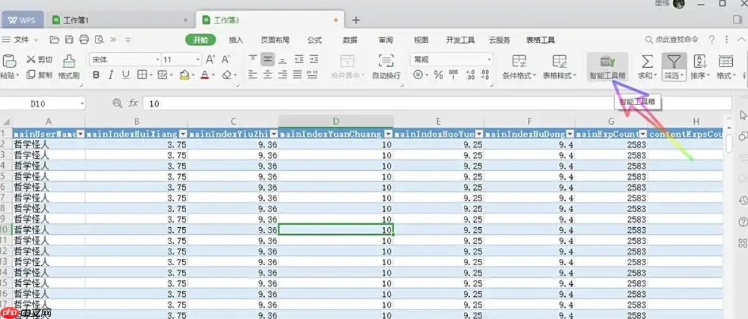Switch to the 插入 (Insert) ribbon tab

coord(235,40)
